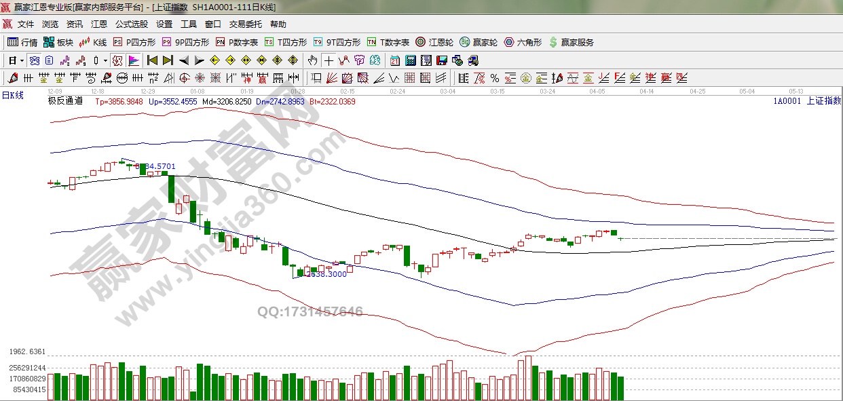The width and height of the screenshot is (843, 401).
Task: Open the 江恩 menu
Action: [99, 24]
